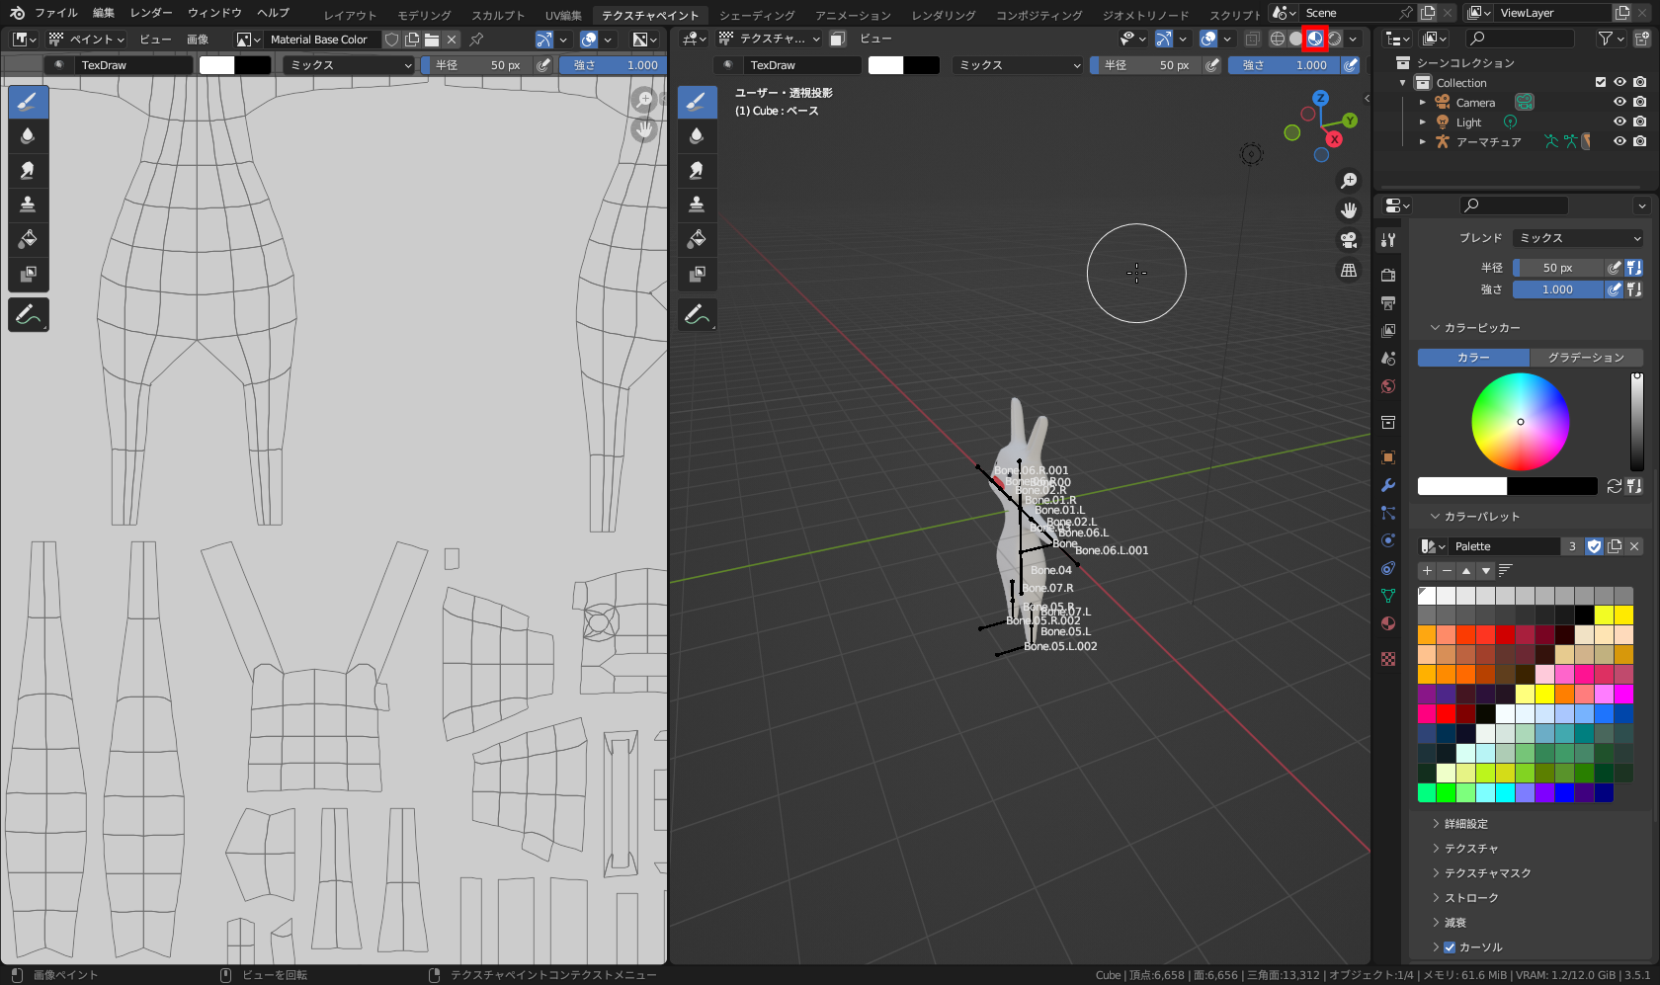Switch to the グラデーション color mode button
This screenshot has height=985, width=1660.
(1587, 357)
